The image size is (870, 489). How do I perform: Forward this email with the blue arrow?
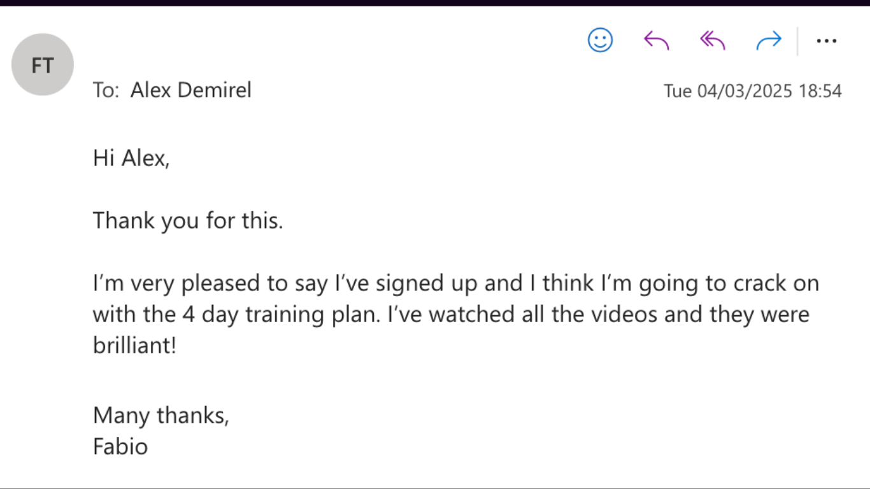click(x=768, y=41)
